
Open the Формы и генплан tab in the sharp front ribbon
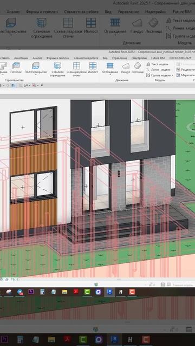pos(58,58)
